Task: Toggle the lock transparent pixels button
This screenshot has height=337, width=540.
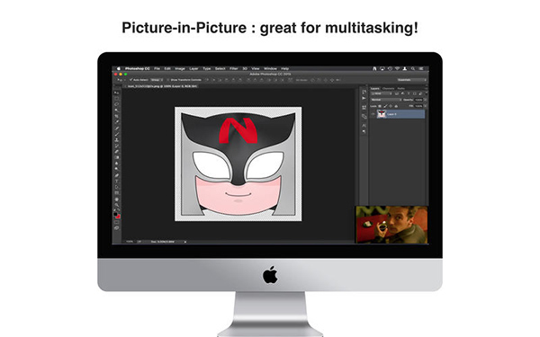Action: point(380,106)
